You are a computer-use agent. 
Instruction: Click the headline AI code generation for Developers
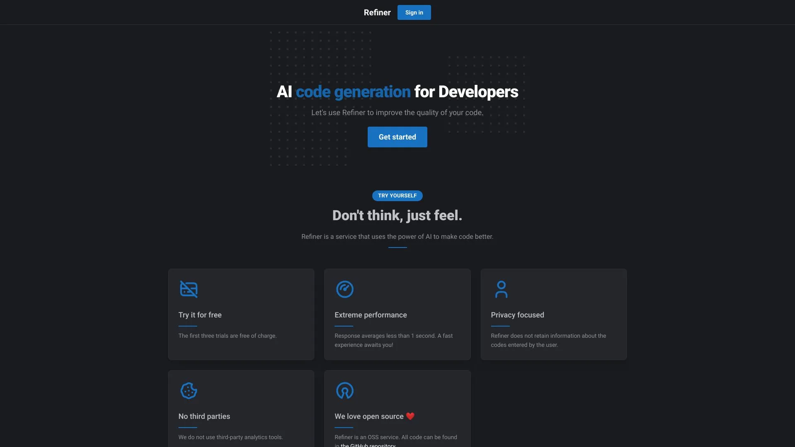pos(397,91)
